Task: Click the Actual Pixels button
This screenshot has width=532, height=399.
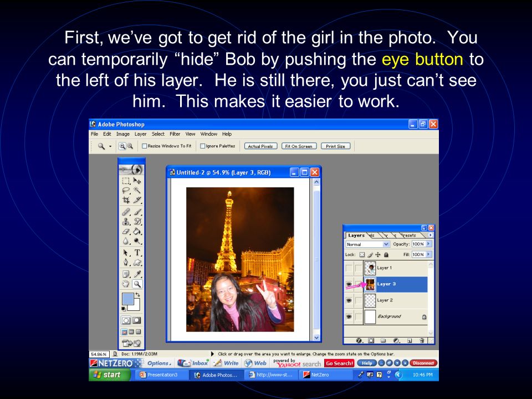Action: click(260, 146)
